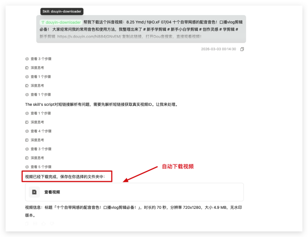
Task: Click the download glyph in the douyin-downloader badge
Action: [43, 22]
